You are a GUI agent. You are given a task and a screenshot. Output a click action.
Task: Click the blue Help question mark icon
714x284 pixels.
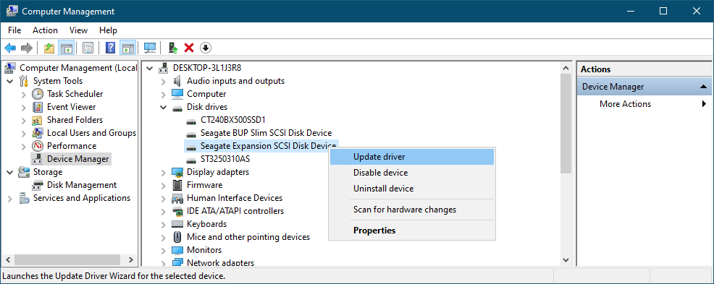pyautogui.click(x=110, y=48)
